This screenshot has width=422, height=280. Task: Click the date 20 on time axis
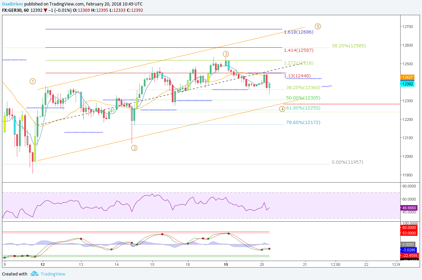262,265
